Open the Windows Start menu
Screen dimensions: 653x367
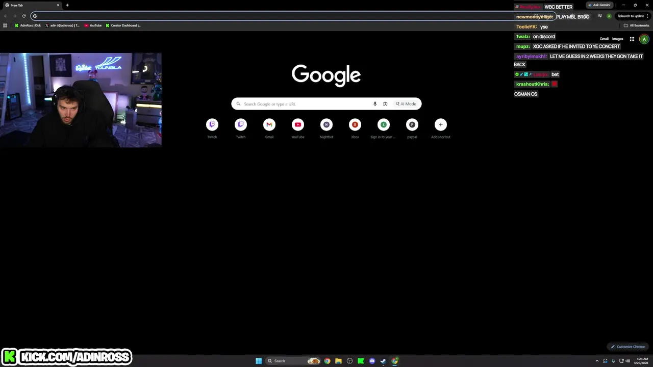(x=259, y=361)
